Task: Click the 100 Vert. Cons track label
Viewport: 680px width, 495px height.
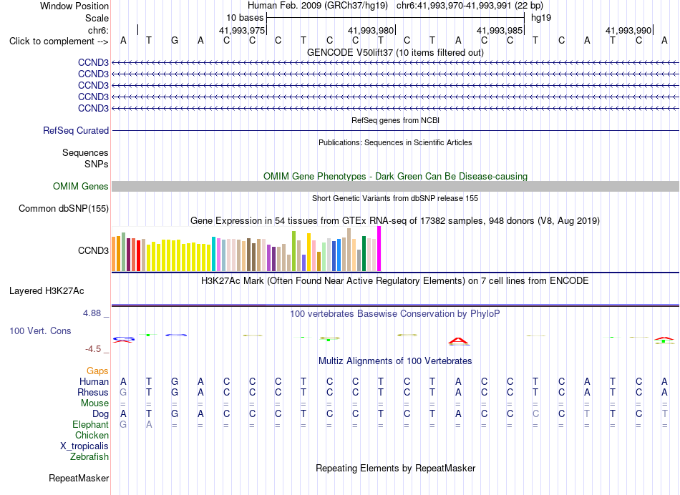Action: click(x=40, y=330)
